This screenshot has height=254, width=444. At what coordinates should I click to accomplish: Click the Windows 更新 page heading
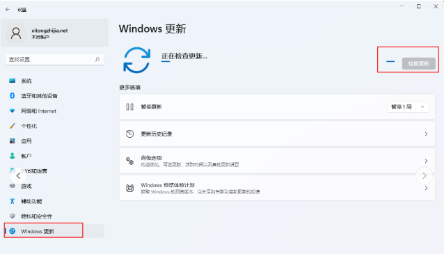[x=152, y=29]
